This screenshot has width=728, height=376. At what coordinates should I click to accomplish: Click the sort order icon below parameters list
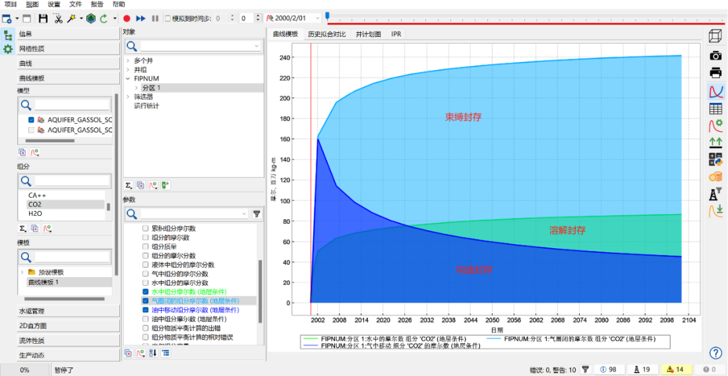point(154,353)
